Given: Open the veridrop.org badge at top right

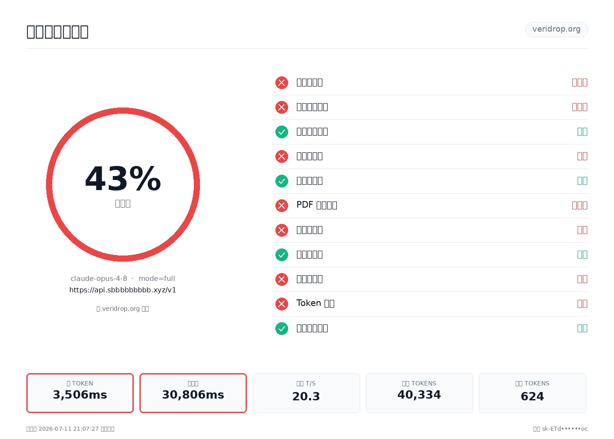Looking at the screenshot, I should pos(557,29).
